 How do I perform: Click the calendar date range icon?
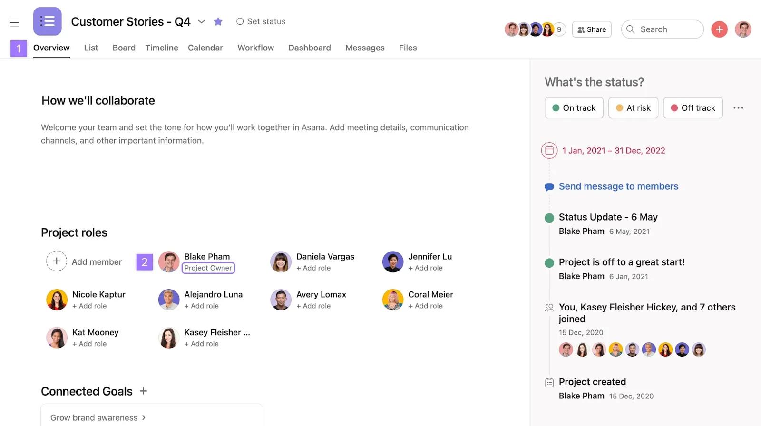click(x=549, y=151)
